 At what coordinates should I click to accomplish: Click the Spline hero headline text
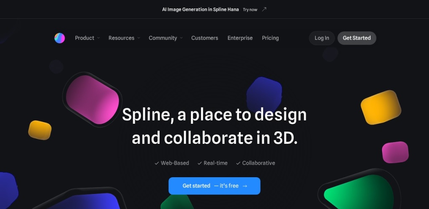click(214, 126)
